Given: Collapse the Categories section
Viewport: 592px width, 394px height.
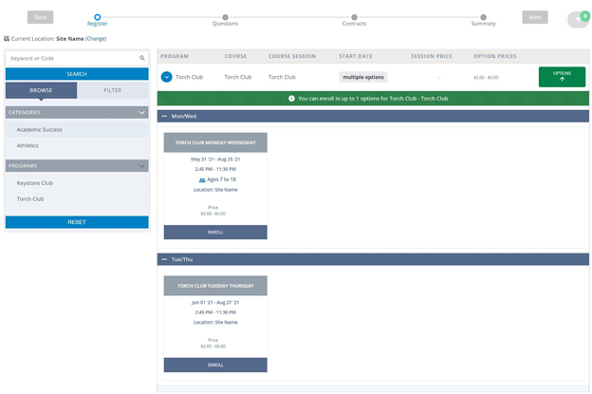Looking at the screenshot, I should point(142,112).
